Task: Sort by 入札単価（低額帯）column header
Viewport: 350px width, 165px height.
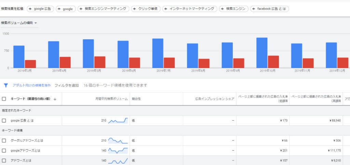Action: click(x=263, y=99)
